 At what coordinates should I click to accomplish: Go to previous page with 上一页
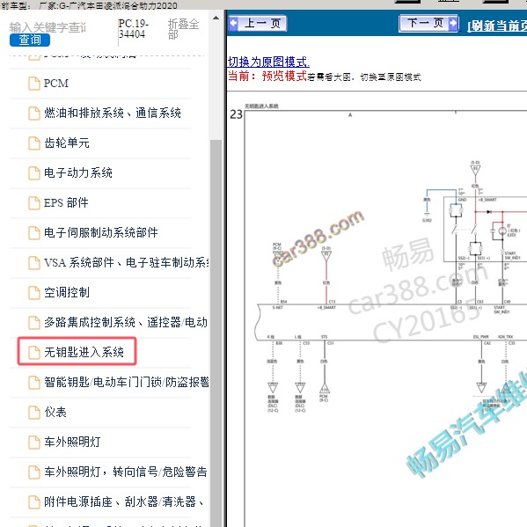[x=258, y=23]
